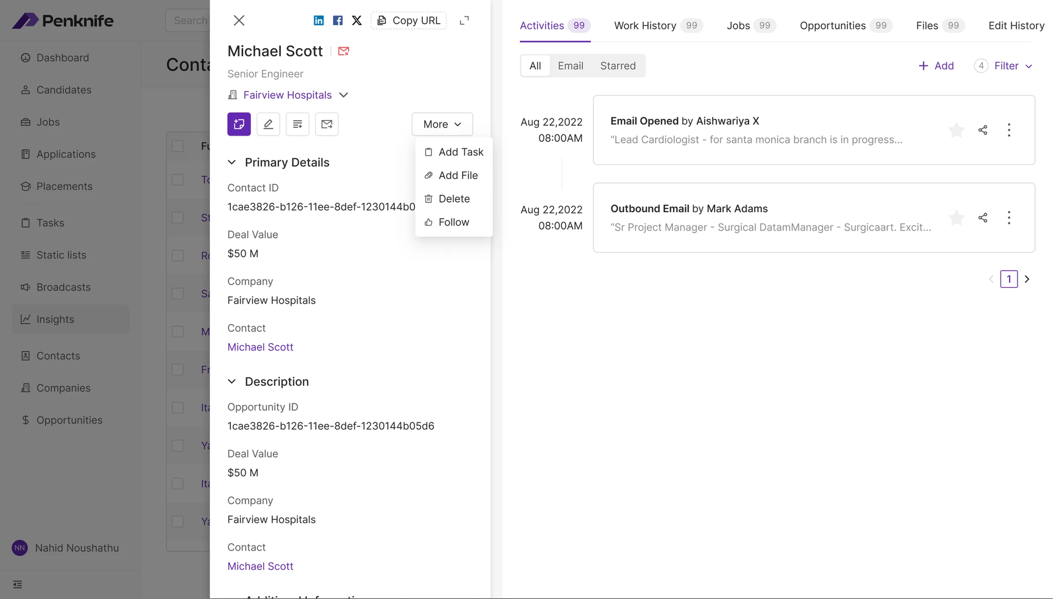This screenshot has height=599, width=1053.
Task: Toggle the table header select-all checkbox
Action: click(x=178, y=146)
